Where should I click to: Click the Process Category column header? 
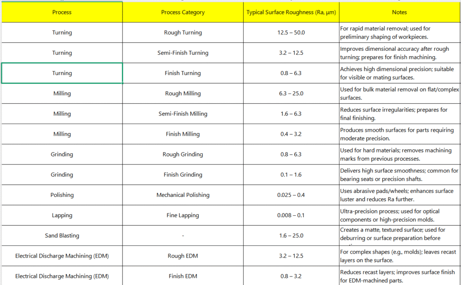[x=183, y=12]
